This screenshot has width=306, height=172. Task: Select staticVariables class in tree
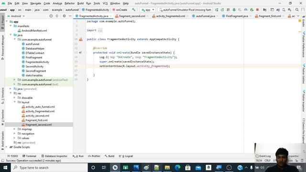(34, 75)
